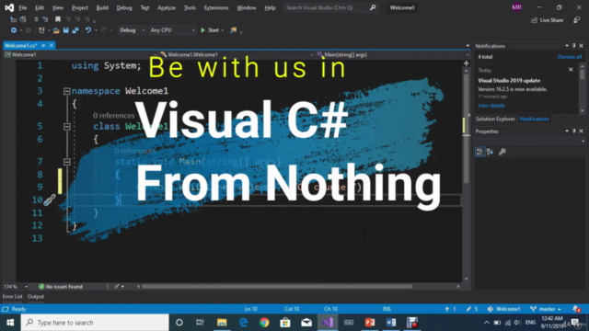Toggle auto-hide pin on Properties panel
The height and width of the screenshot is (331, 589).
click(573, 131)
